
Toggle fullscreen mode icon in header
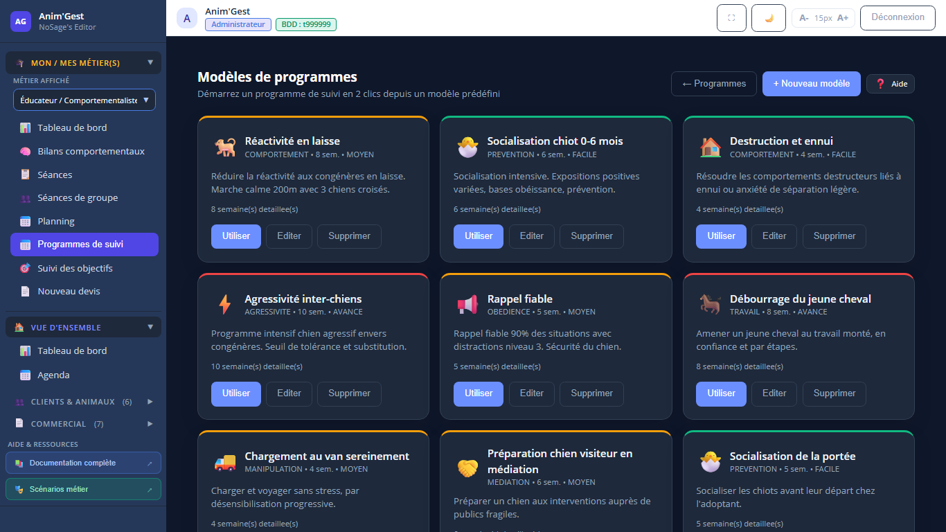(x=731, y=18)
